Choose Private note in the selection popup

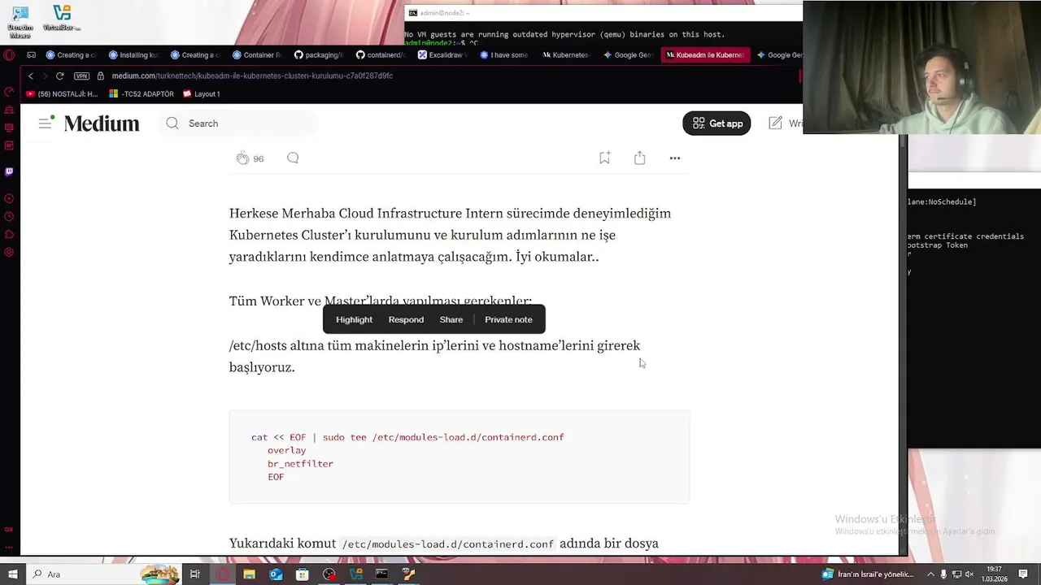pyautogui.click(x=508, y=319)
